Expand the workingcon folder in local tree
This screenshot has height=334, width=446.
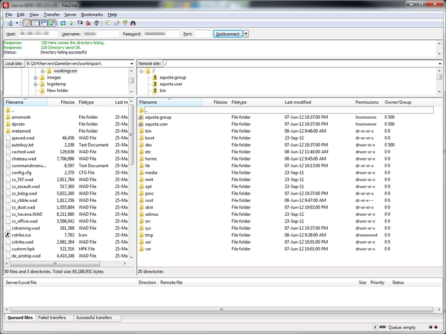(x=42, y=71)
